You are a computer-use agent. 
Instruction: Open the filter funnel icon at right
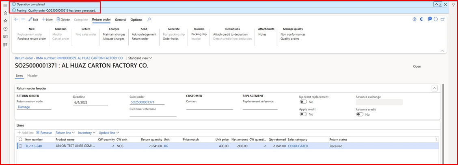[454, 5]
